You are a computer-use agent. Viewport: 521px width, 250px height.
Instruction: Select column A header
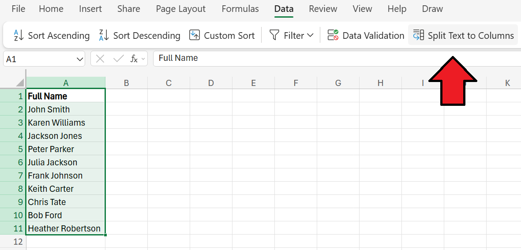66,83
